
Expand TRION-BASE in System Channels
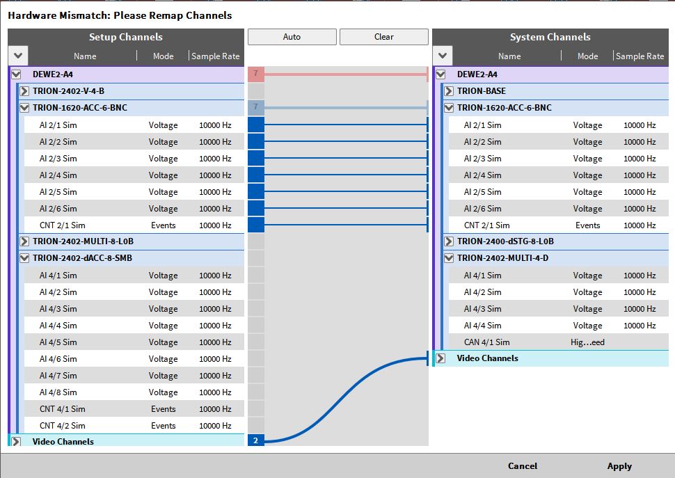449,91
